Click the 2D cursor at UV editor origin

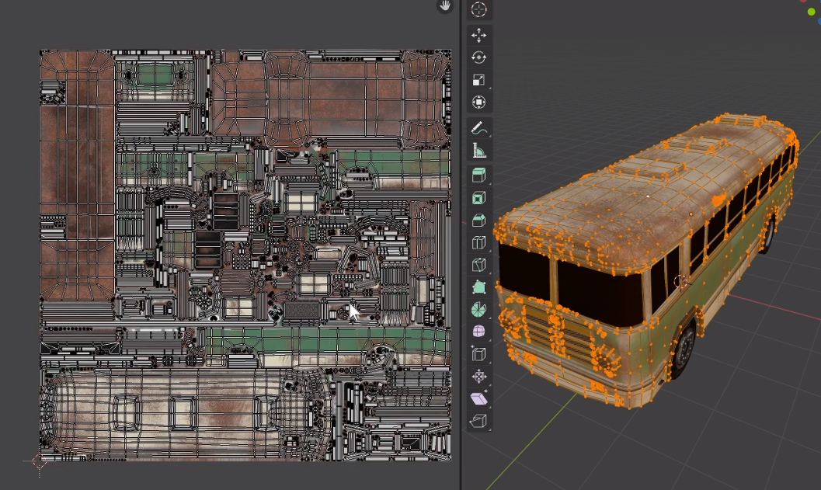click(x=40, y=461)
